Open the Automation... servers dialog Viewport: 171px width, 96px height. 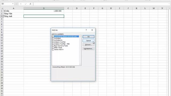point(88,49)
